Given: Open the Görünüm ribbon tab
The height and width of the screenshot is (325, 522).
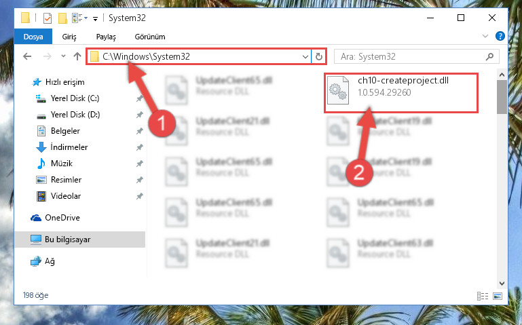Looking at the screenshot, I should (x=150, y=37).
